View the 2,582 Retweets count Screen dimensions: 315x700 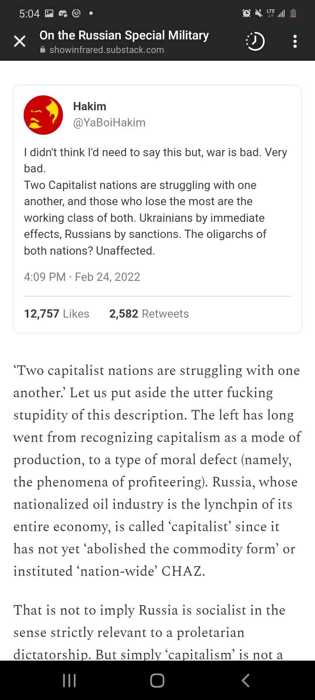pos(149,314)
